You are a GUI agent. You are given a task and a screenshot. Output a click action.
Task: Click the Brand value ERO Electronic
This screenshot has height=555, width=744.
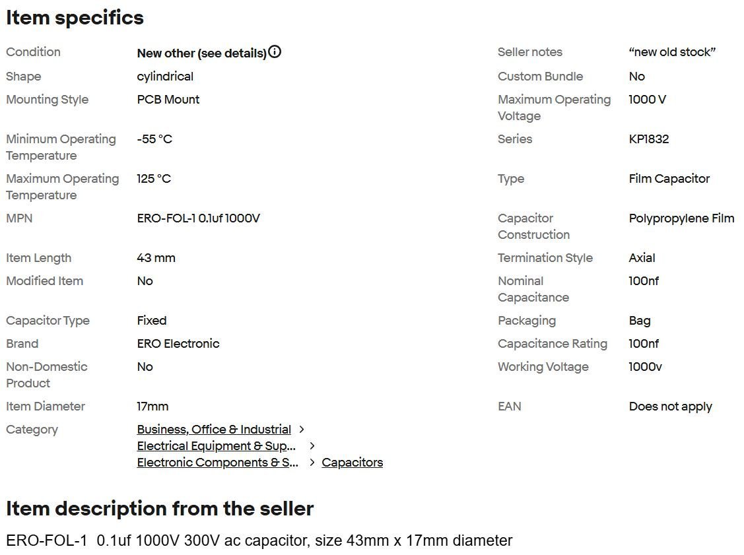coord(178,344)
